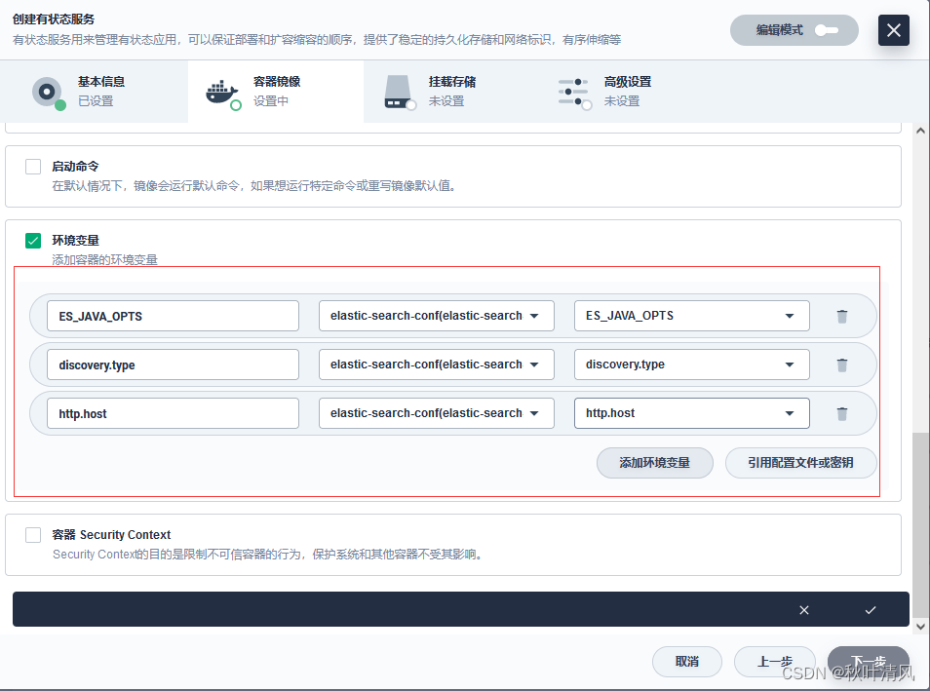Click the 挂载存储 disk icon
The height and width of the screenshot is (691, 930).
tap(397, 91)
